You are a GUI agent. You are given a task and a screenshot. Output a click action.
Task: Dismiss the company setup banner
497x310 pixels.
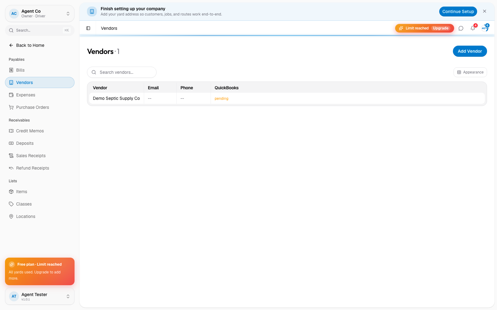(485, 11)
